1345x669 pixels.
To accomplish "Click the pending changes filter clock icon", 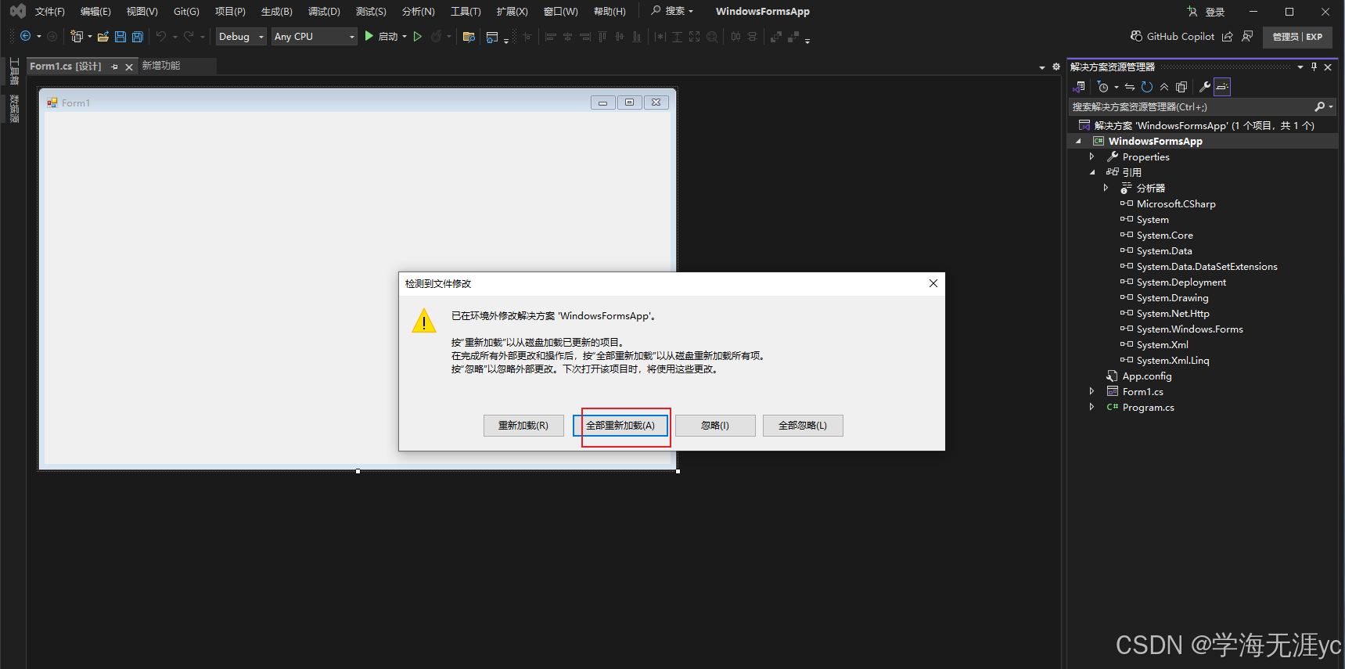I will [1103, 87].
